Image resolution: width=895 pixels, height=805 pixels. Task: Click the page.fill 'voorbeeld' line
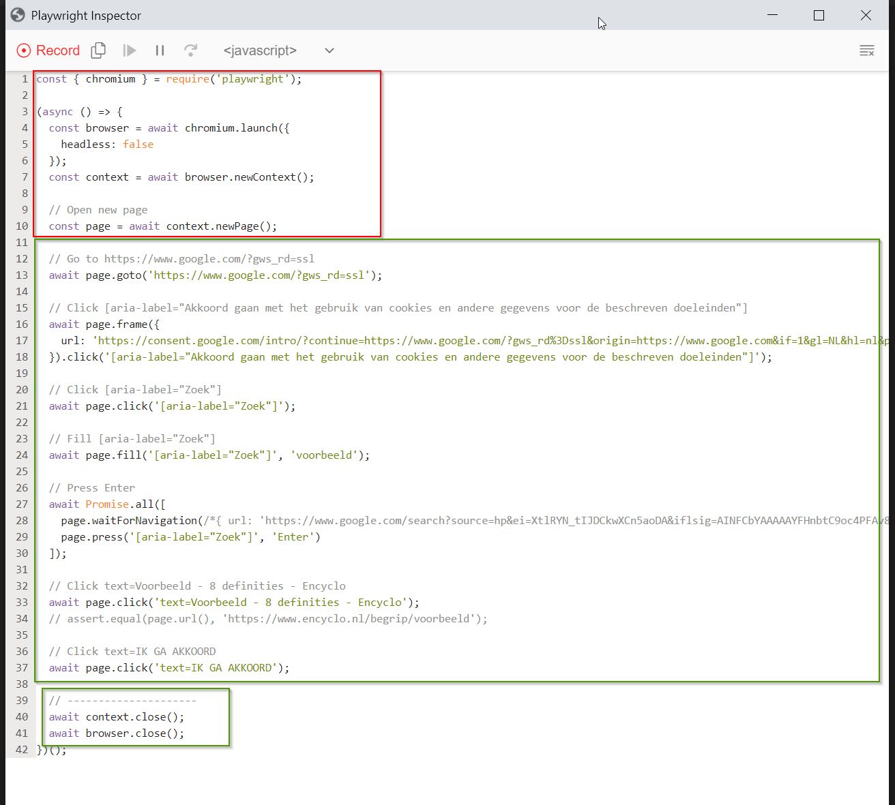(x=209, y=455)
